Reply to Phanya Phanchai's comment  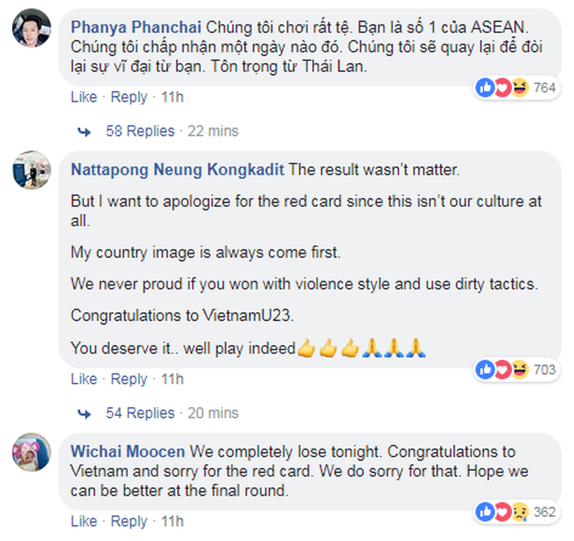[129, 97]
